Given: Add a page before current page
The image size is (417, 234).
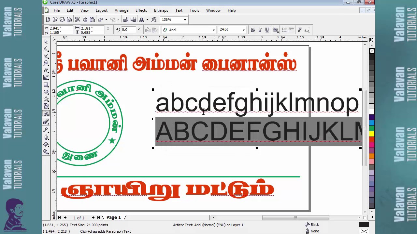Looking at the screenshot, I should click(x=65, y=217).
